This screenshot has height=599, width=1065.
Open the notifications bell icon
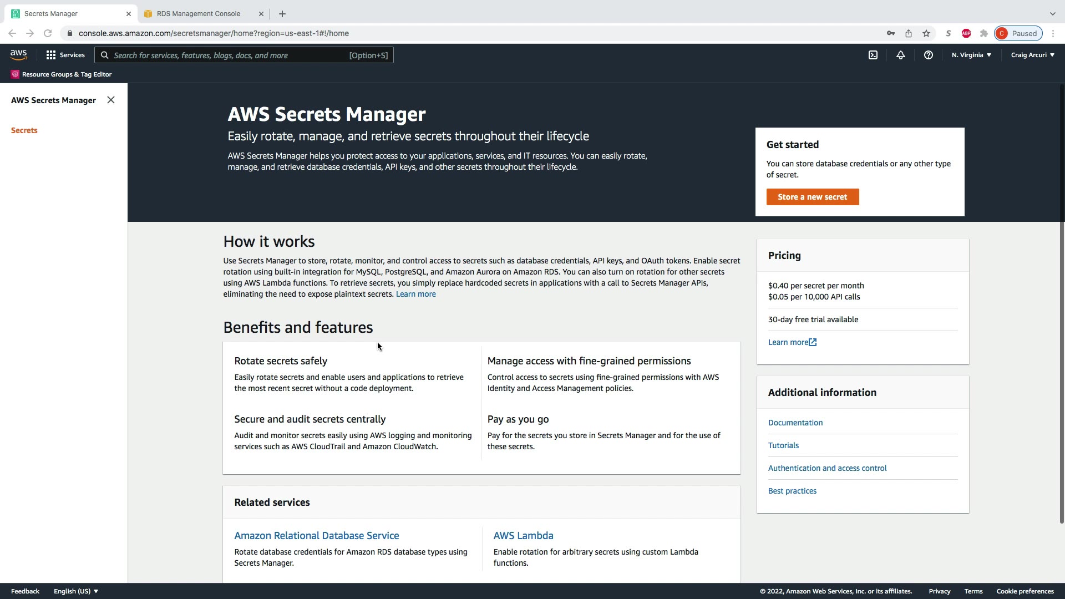tap(901, 55)
